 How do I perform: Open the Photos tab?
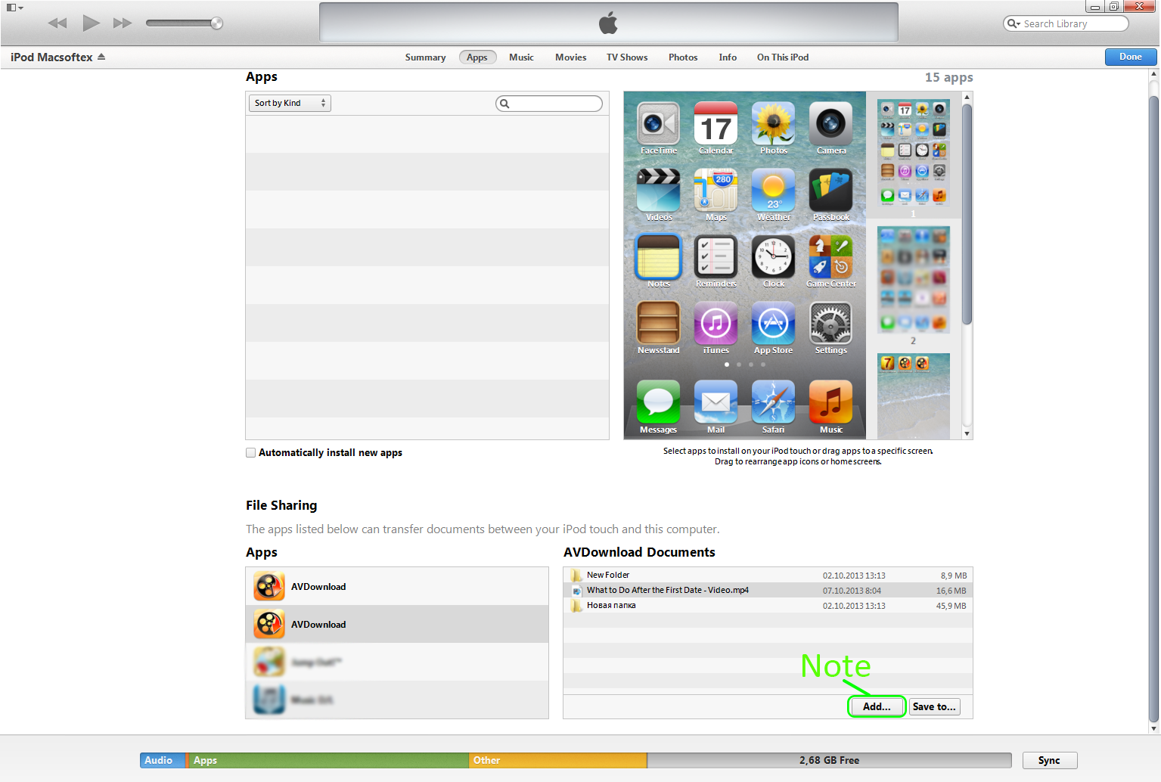coord(683,57)
